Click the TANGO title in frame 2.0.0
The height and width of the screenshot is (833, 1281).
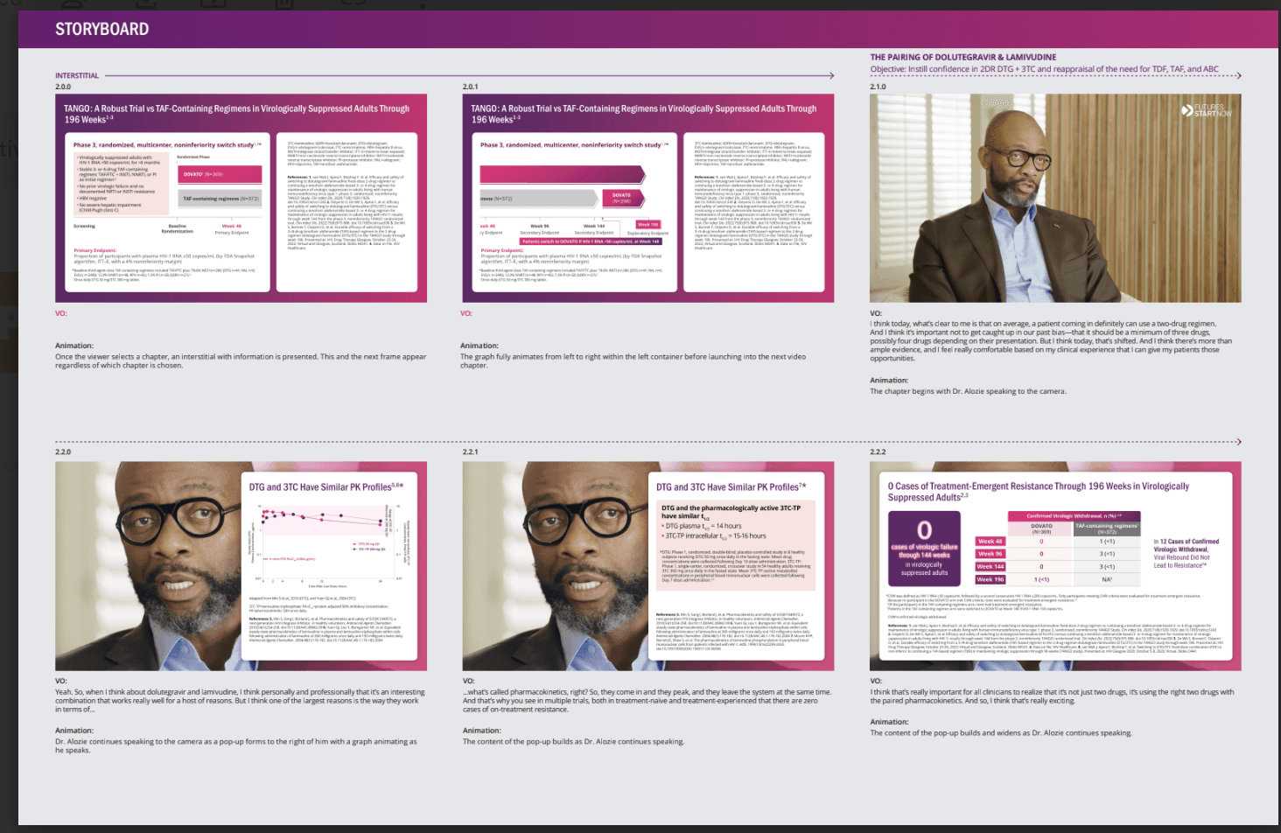236,114
